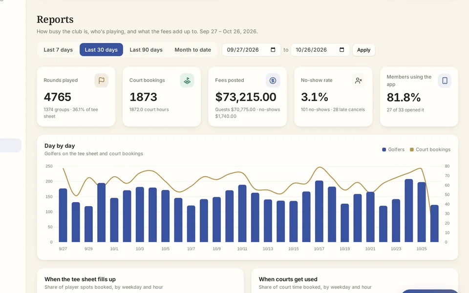Open calendar picker for end date 10/26/2026
469x293 pixels.
click(x=341, y=50)
